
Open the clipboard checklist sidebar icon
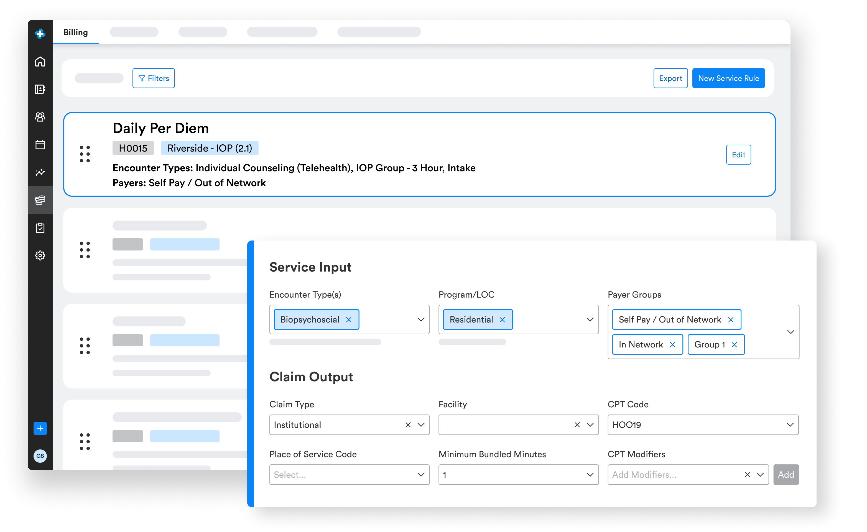pos(40,228)
